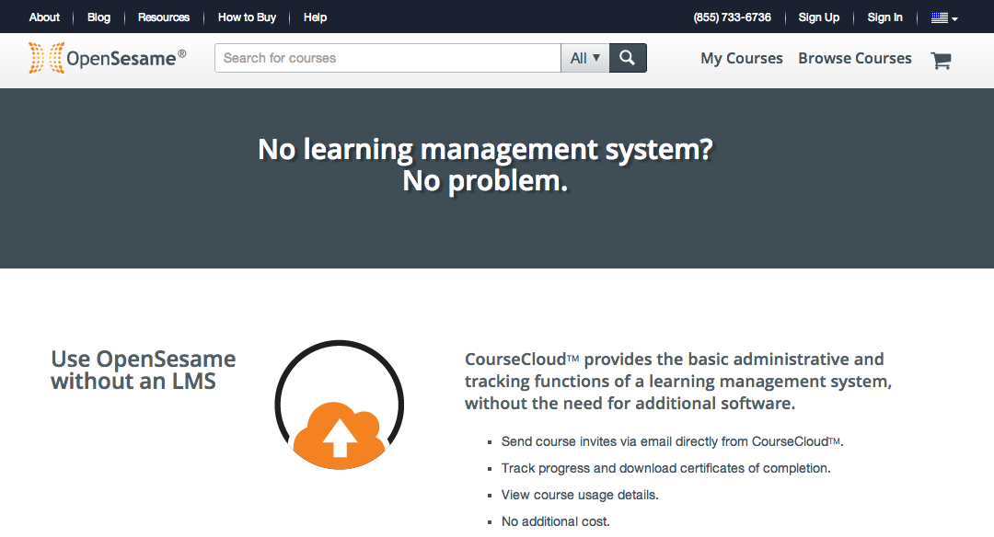The width and height of the screenshot is (994, 537).
Task: Open the language selector dropdown arrow
Action: [955, 18]
